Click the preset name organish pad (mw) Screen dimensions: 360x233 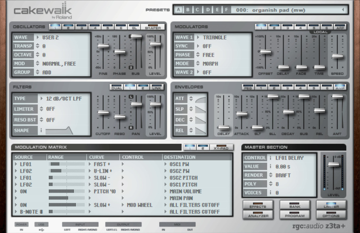[279, 10]
